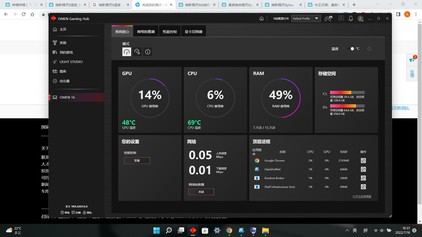Show hidden system tray icons chevron

(x=346, y=230)
